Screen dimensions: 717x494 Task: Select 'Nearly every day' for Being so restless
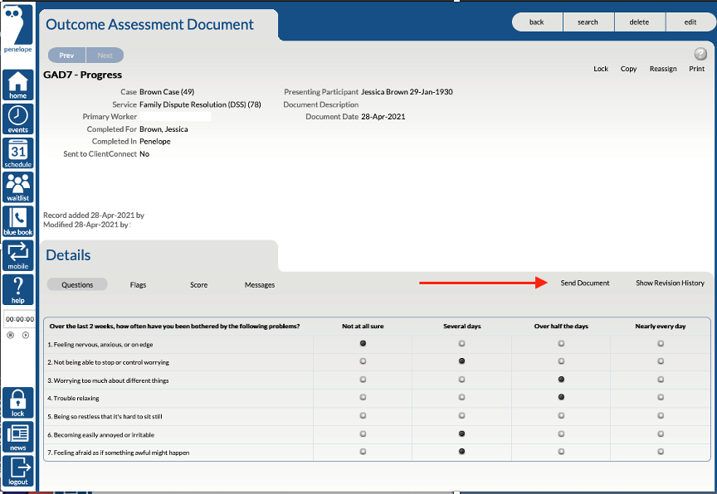coord(661,415)
